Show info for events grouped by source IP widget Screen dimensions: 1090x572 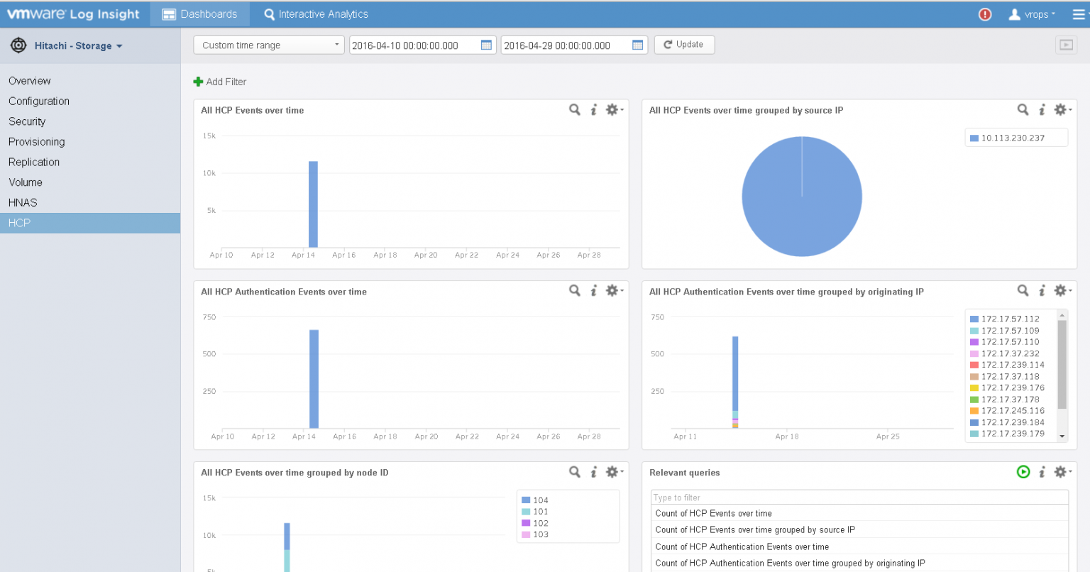pyautogui.click(x=1042, y=110)
